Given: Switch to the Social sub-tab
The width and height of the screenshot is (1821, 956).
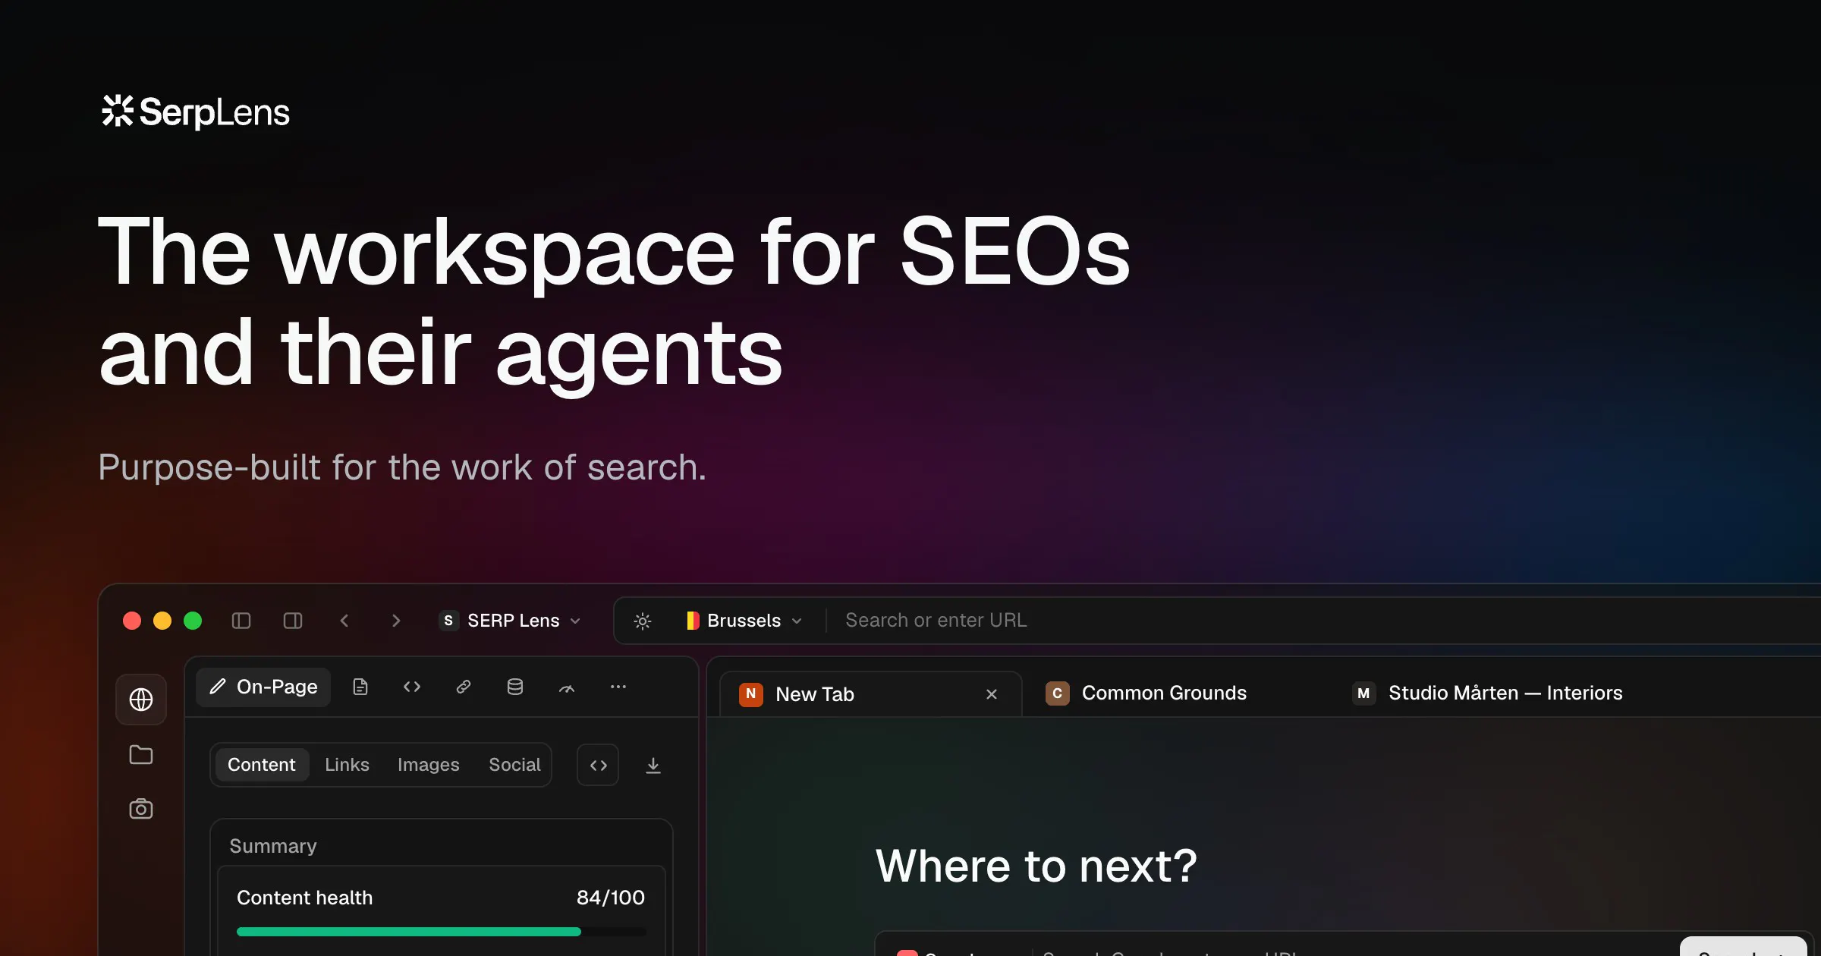Looking at the screenshot, I should click(514, 765).
